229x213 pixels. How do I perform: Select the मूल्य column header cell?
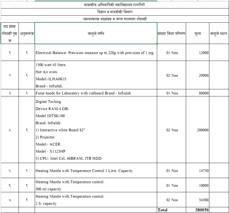198,34
